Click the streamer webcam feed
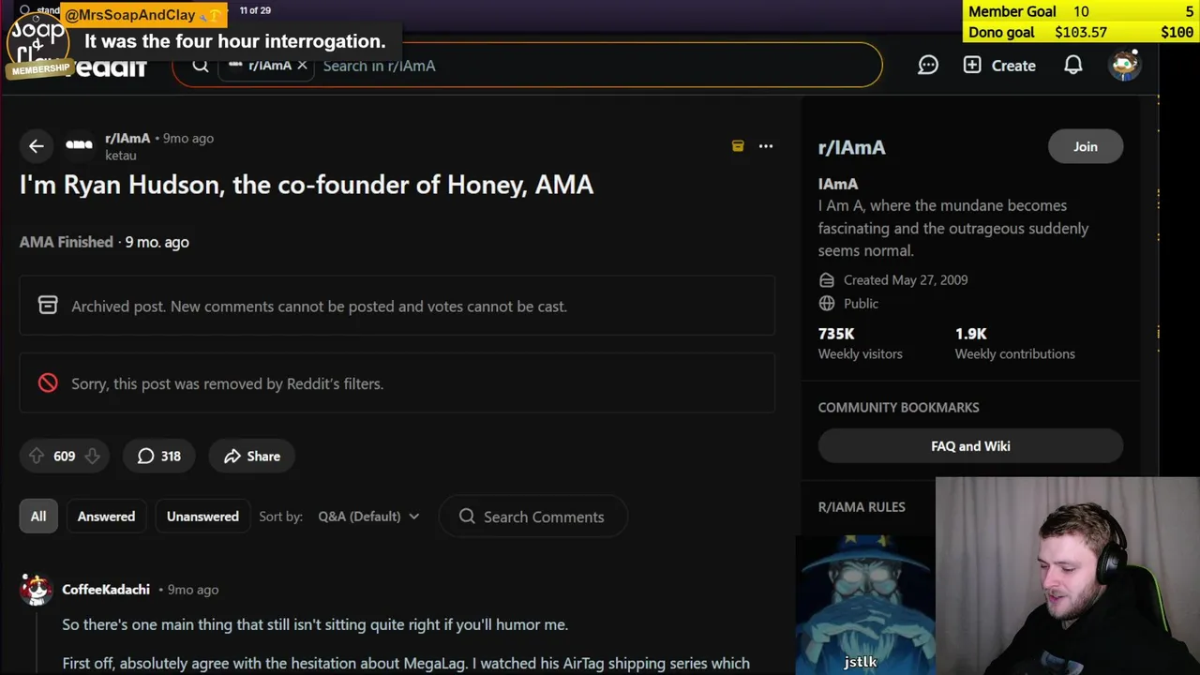 coord(1068,577)
